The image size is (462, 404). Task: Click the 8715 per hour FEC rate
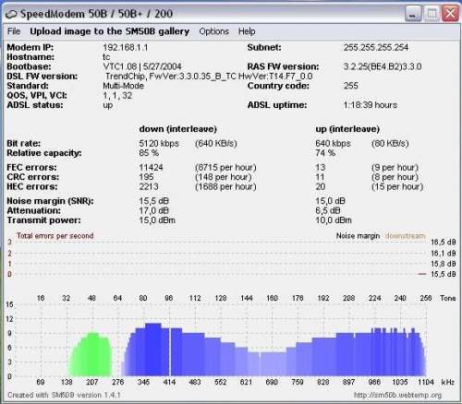pyautogui.click(x=225, y=168)
